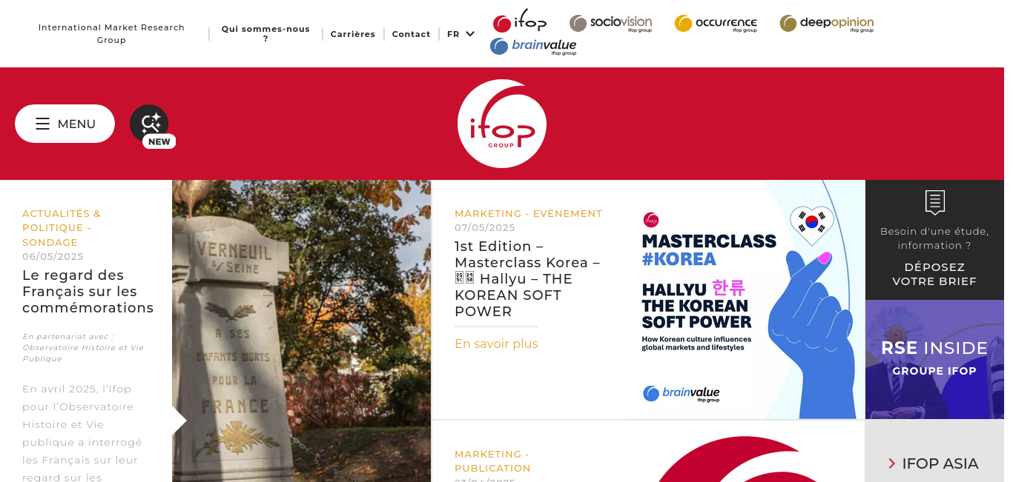
Task: Open the Contact link
Action: 412,34
